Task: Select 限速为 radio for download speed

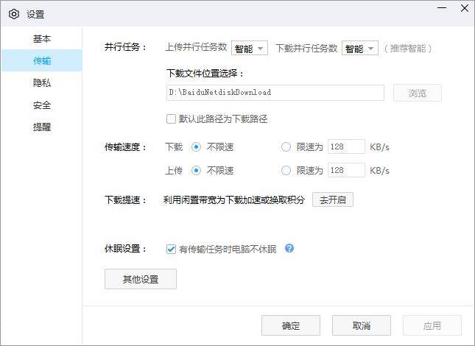Action: click(x=286, y=147)
